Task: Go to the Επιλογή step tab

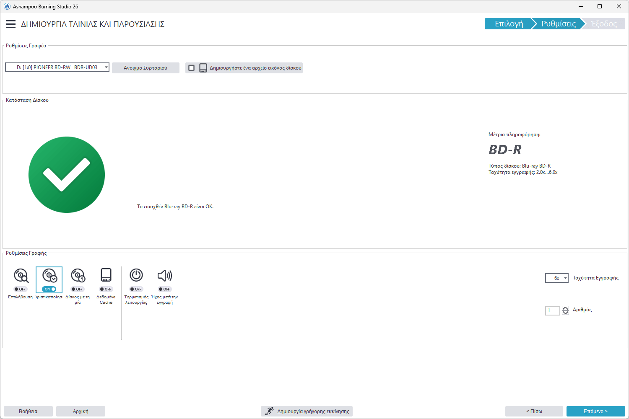Action: click(508, 24)
